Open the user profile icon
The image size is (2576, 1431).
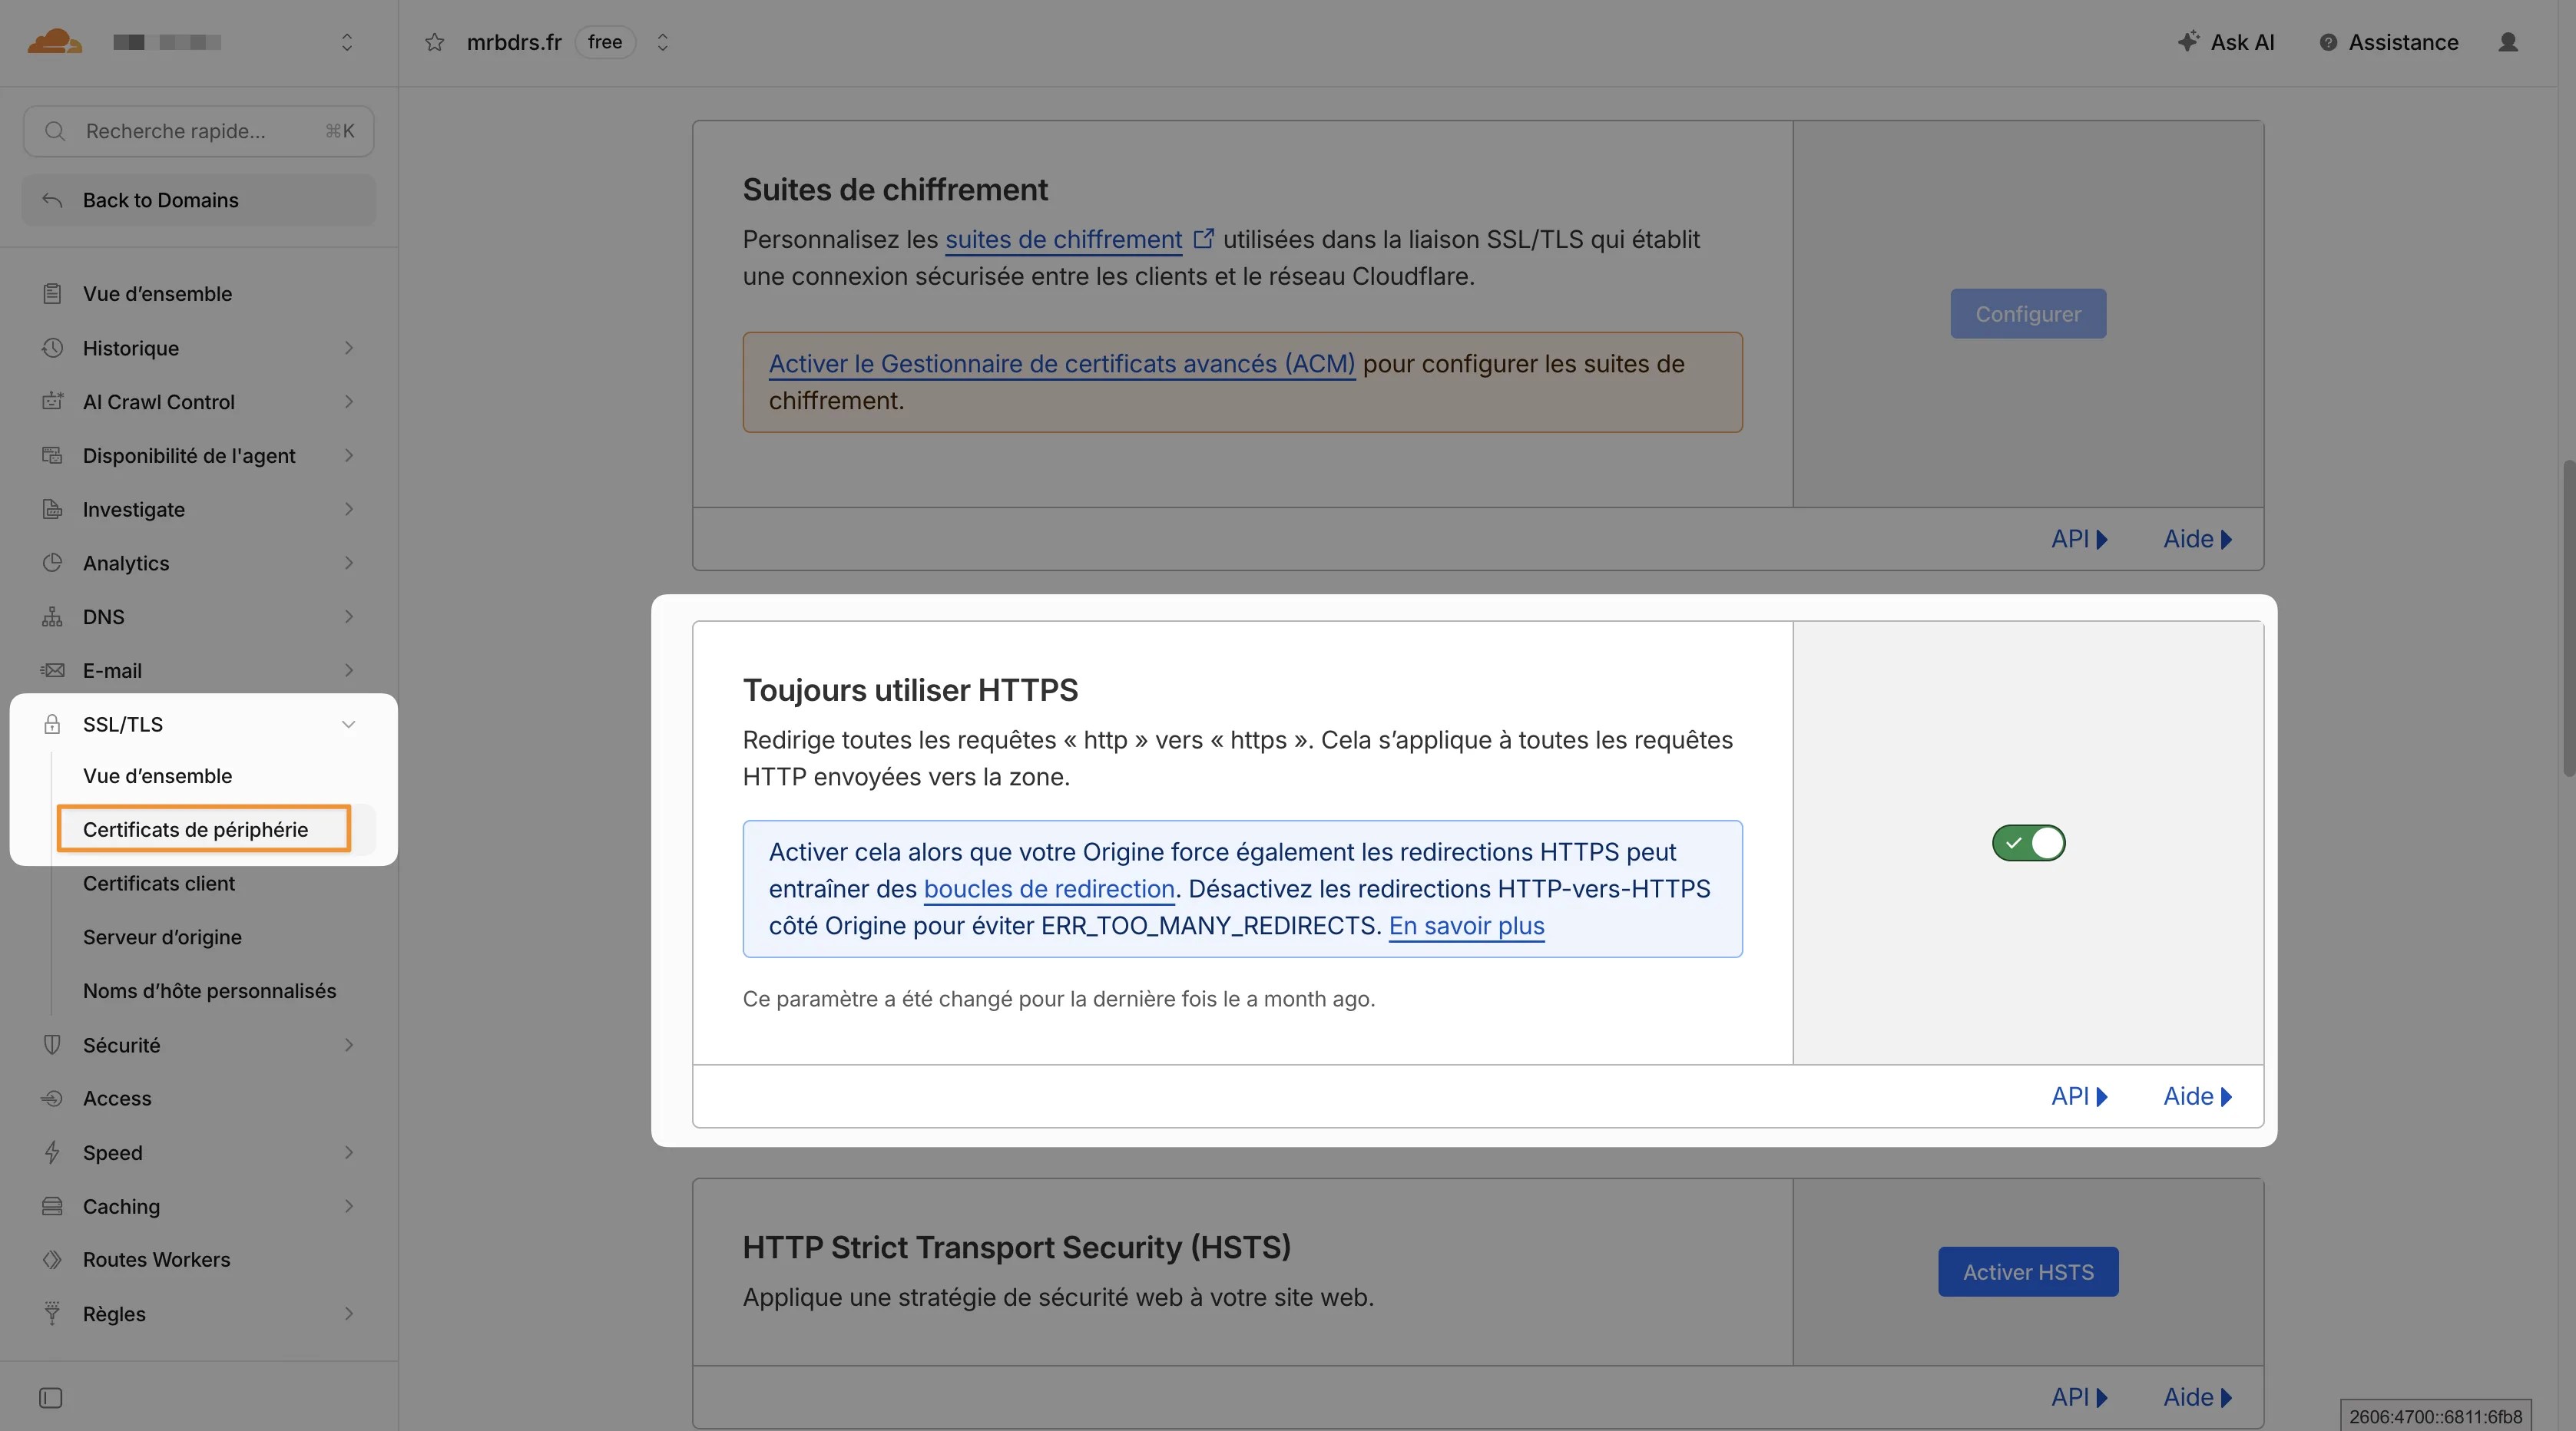[x=2508, y=42]
